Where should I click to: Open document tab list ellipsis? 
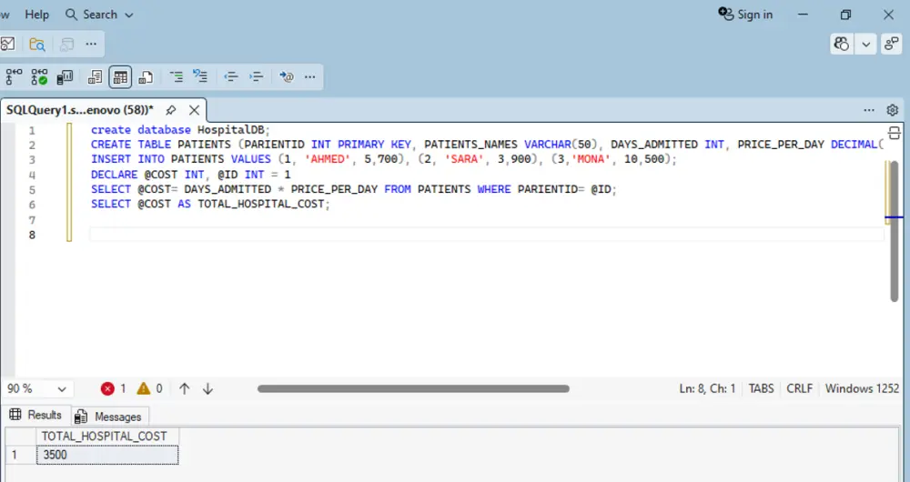pos(869,110)
